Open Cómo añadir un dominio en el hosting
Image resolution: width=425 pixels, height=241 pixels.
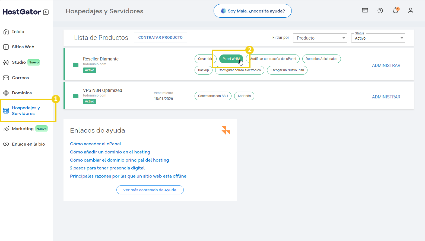point(110,152)
